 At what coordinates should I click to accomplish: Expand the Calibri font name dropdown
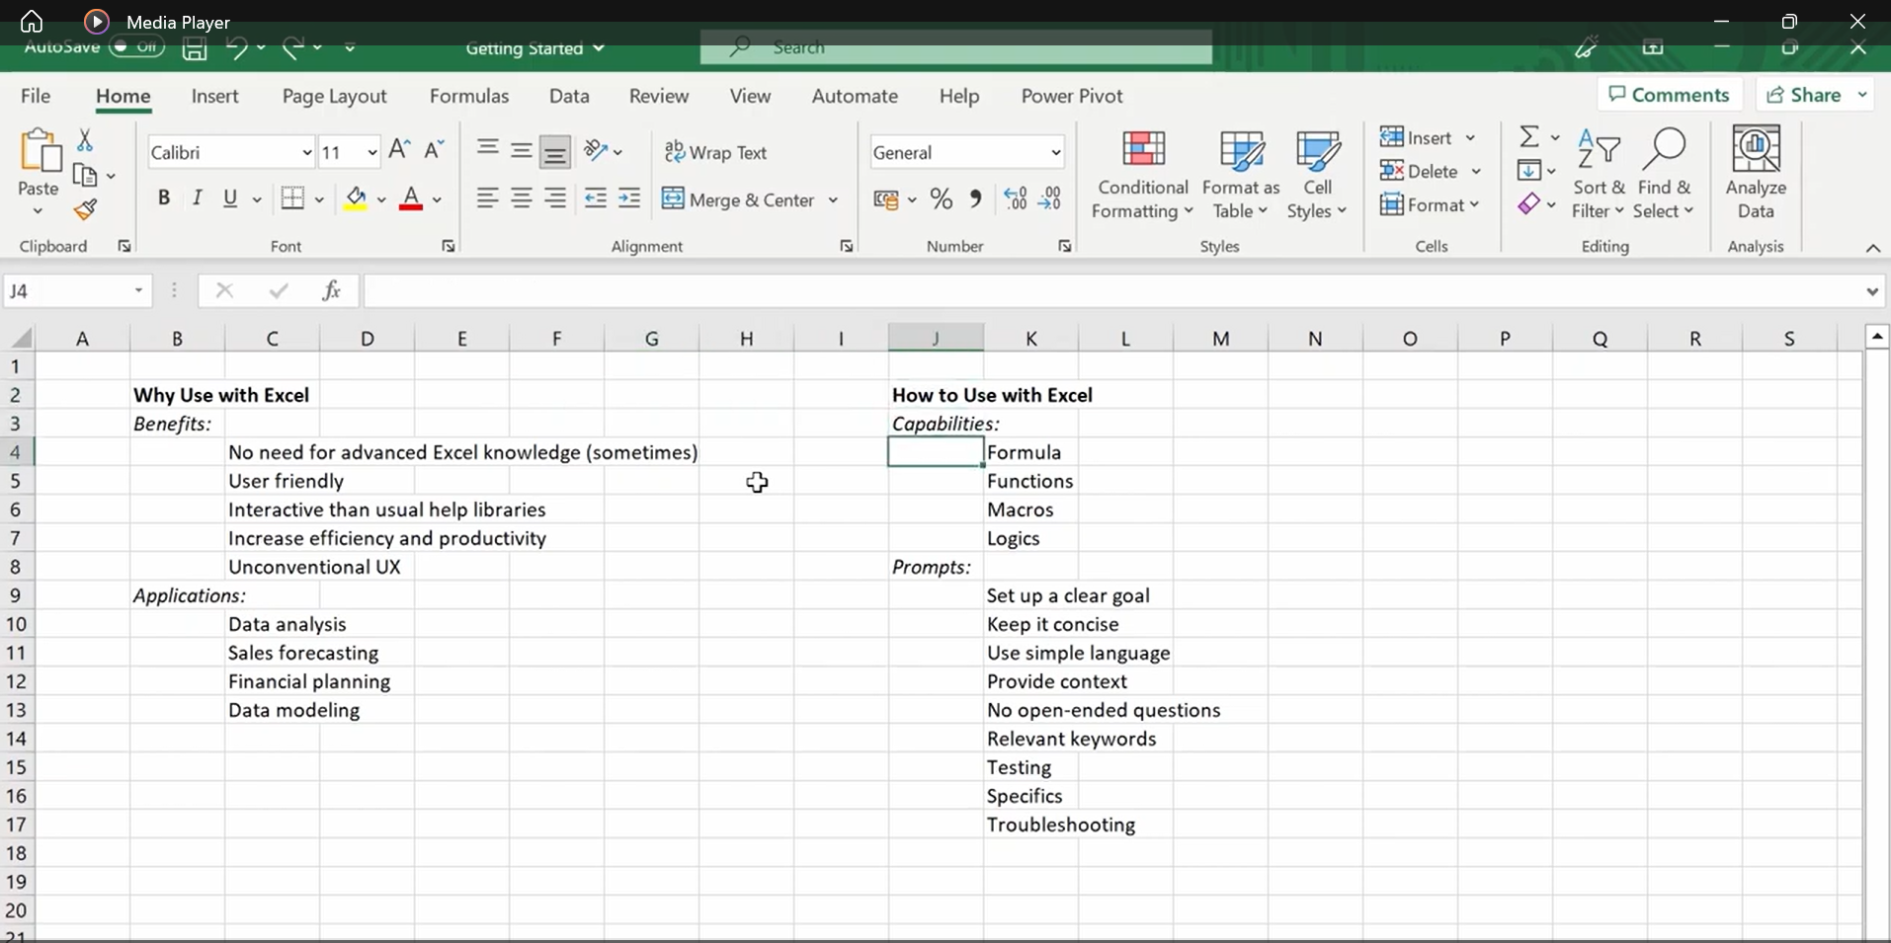click(x=306, y=152)
